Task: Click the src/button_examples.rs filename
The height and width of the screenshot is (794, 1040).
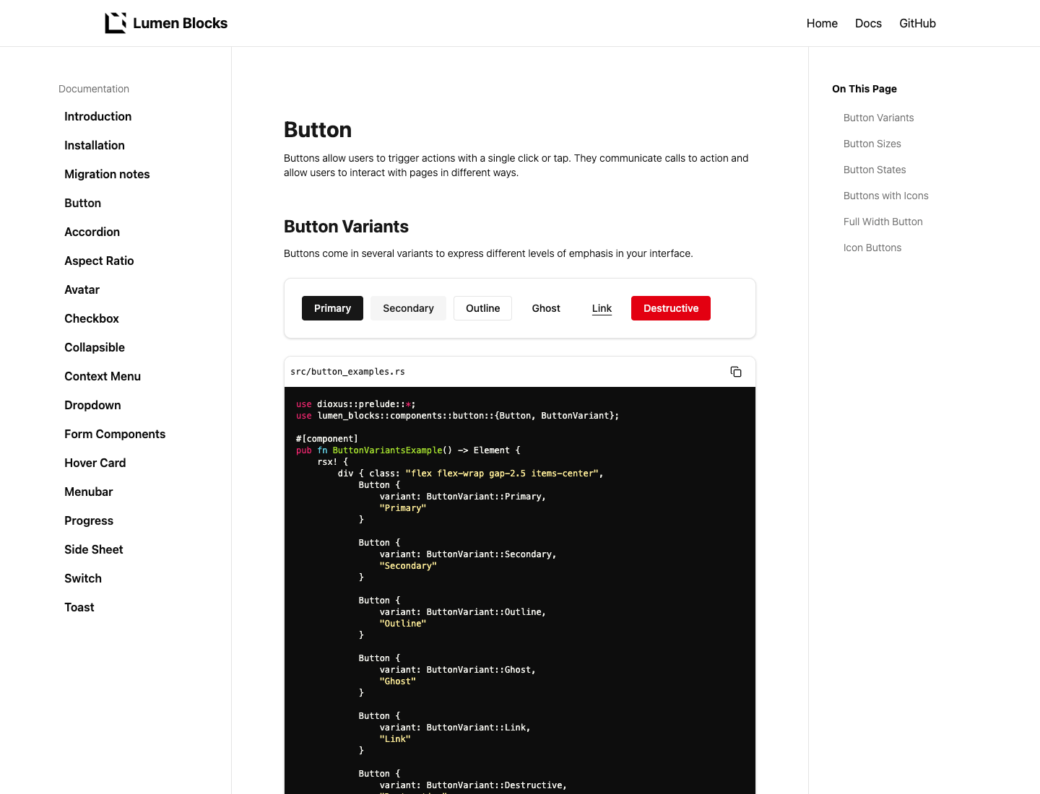Action: pos(347,372)
